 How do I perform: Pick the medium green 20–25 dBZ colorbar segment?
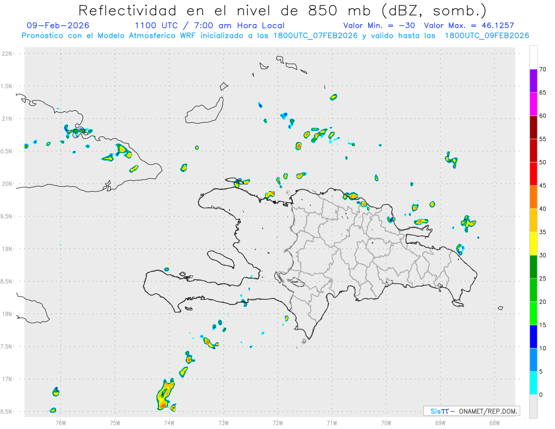pos(533,290)
